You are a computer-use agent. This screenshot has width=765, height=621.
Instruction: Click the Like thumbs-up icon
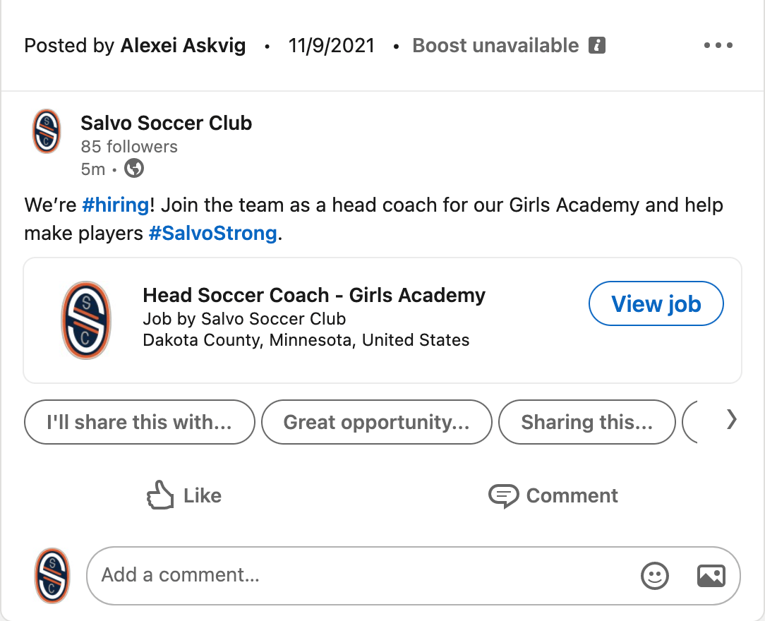160,495
